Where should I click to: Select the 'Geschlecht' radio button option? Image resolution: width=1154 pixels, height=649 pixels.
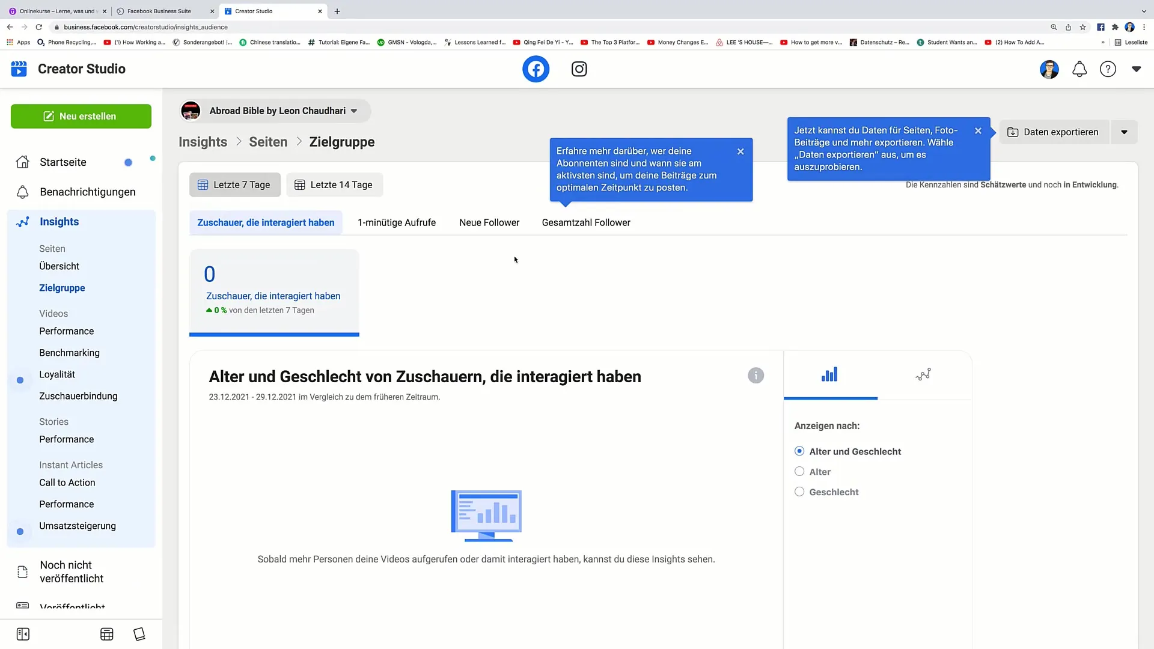[799, 492]
